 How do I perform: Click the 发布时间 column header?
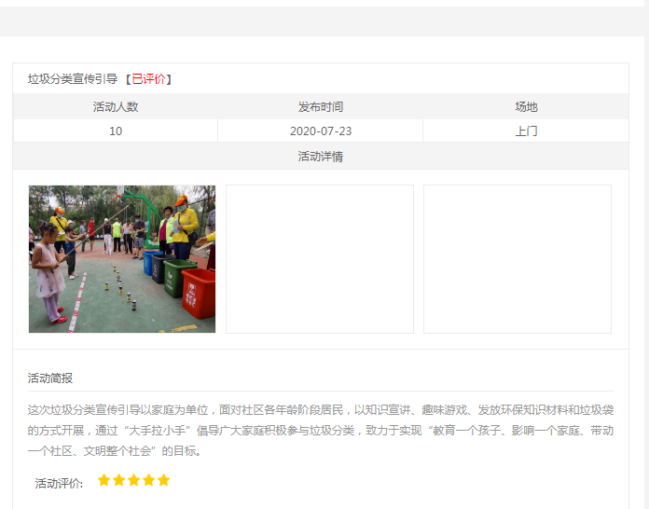321,107
